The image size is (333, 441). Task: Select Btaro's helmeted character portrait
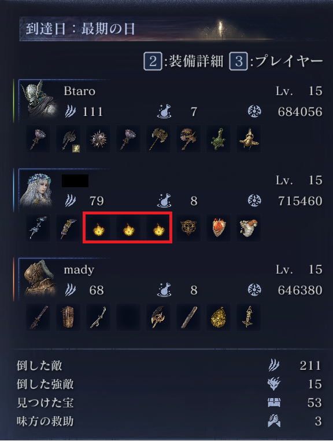39,99
